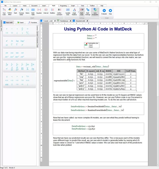Open the Formula Editor tool
The height and width of the screenshot is (169, 159).
pyautogui.click(x=22, y=12)
